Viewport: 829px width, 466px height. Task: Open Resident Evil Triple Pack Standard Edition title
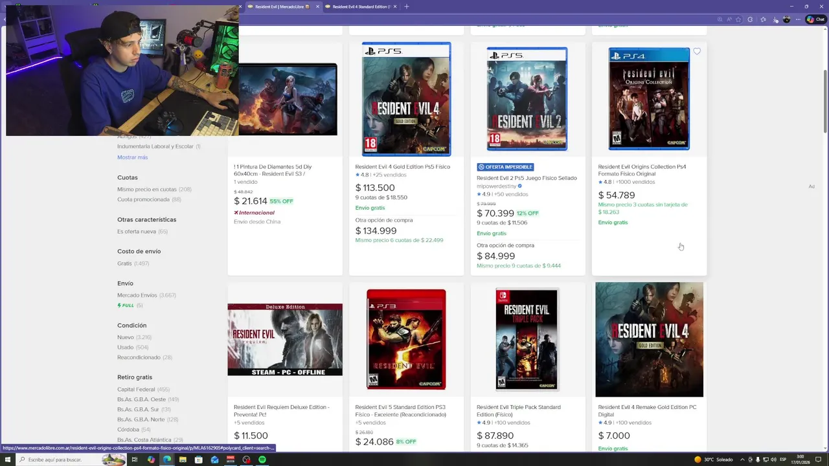[x=519, y=411]
